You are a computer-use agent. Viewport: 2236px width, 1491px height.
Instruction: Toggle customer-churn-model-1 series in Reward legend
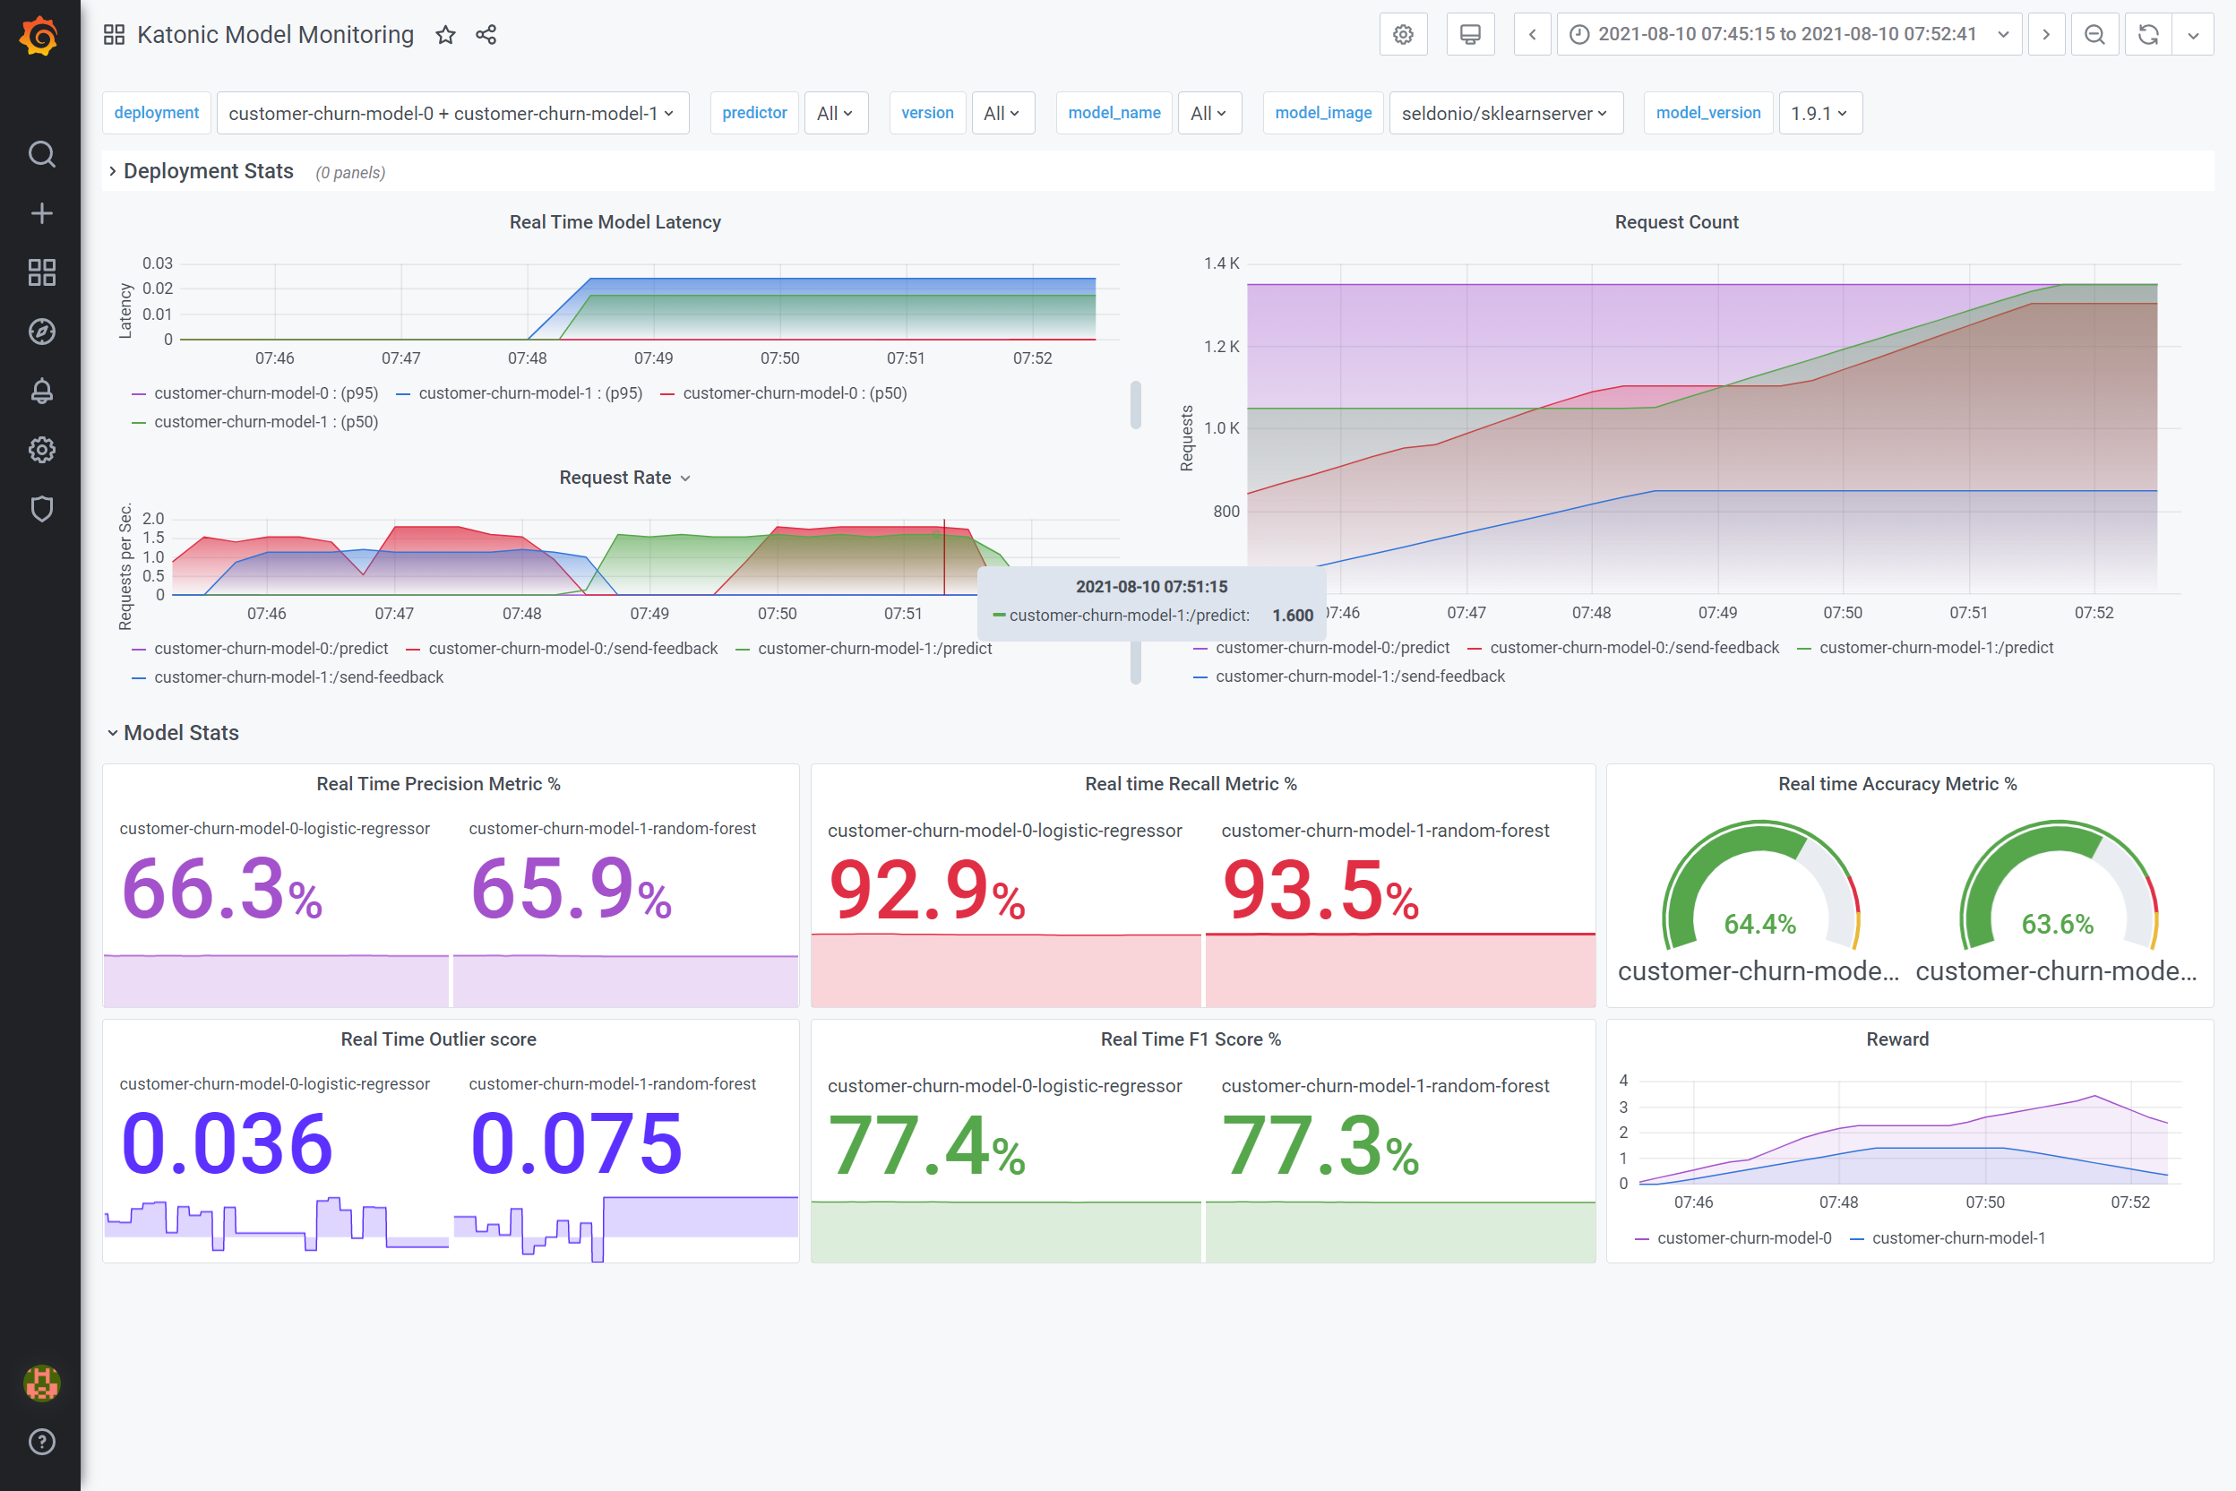[1957, 1238]
